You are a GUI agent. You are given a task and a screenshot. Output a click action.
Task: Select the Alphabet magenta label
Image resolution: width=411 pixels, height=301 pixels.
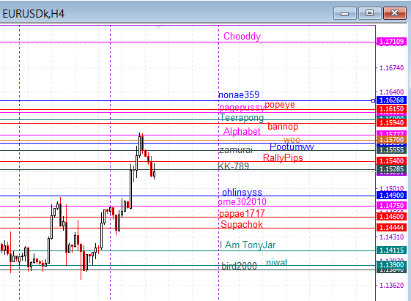coord(242,131)
